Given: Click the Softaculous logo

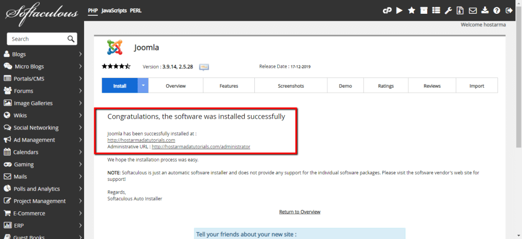Looking at the screenshot, I should [42, 13].
